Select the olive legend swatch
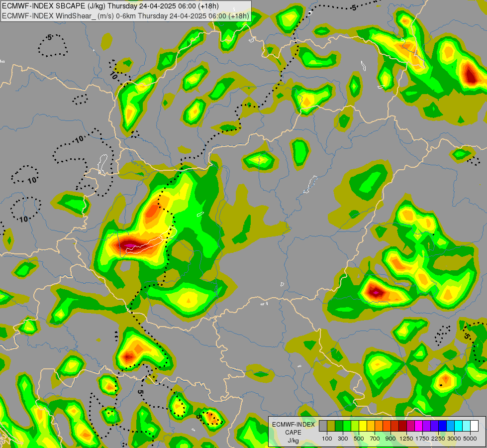The image size is (487, 448). click(x=331, y=426)
